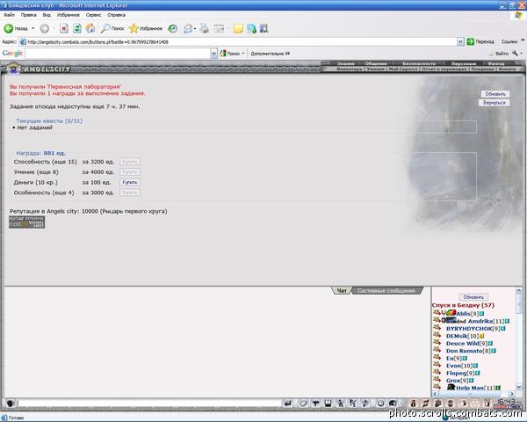
Task: Buy Деньги (10 кр.) with Купить button
Action: tap(130, 182)
